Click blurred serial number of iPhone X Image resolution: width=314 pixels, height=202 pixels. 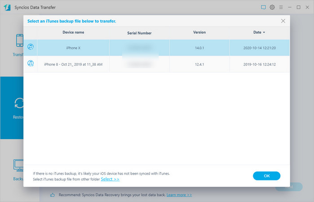coord(139,48)
